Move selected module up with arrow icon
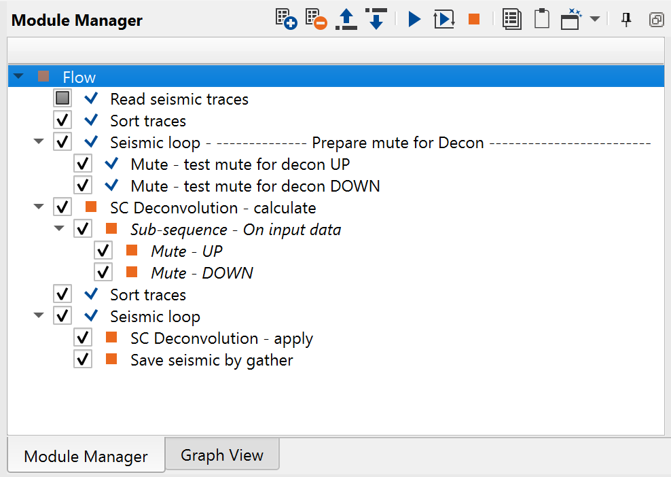The height and width of the screenshot is (477, 671). 346,19
